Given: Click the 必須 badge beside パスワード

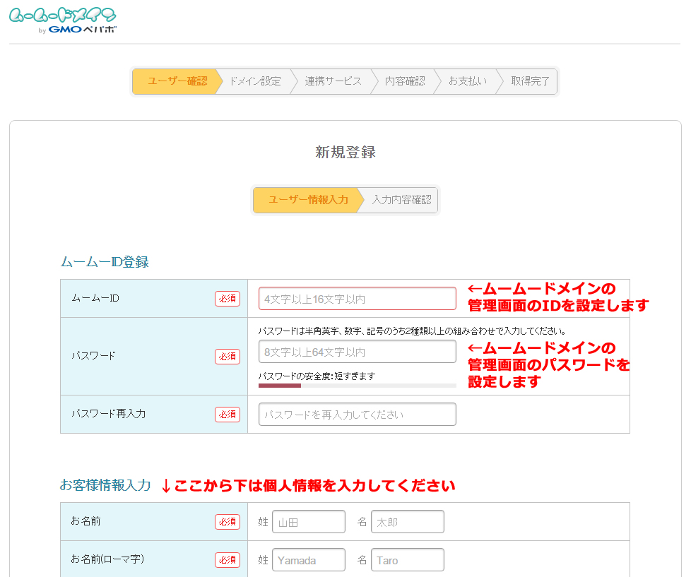Looking at the screenshot, I should point(227,357).
